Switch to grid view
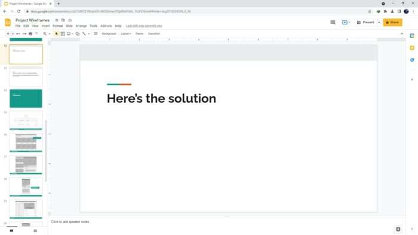 [35, 230]
